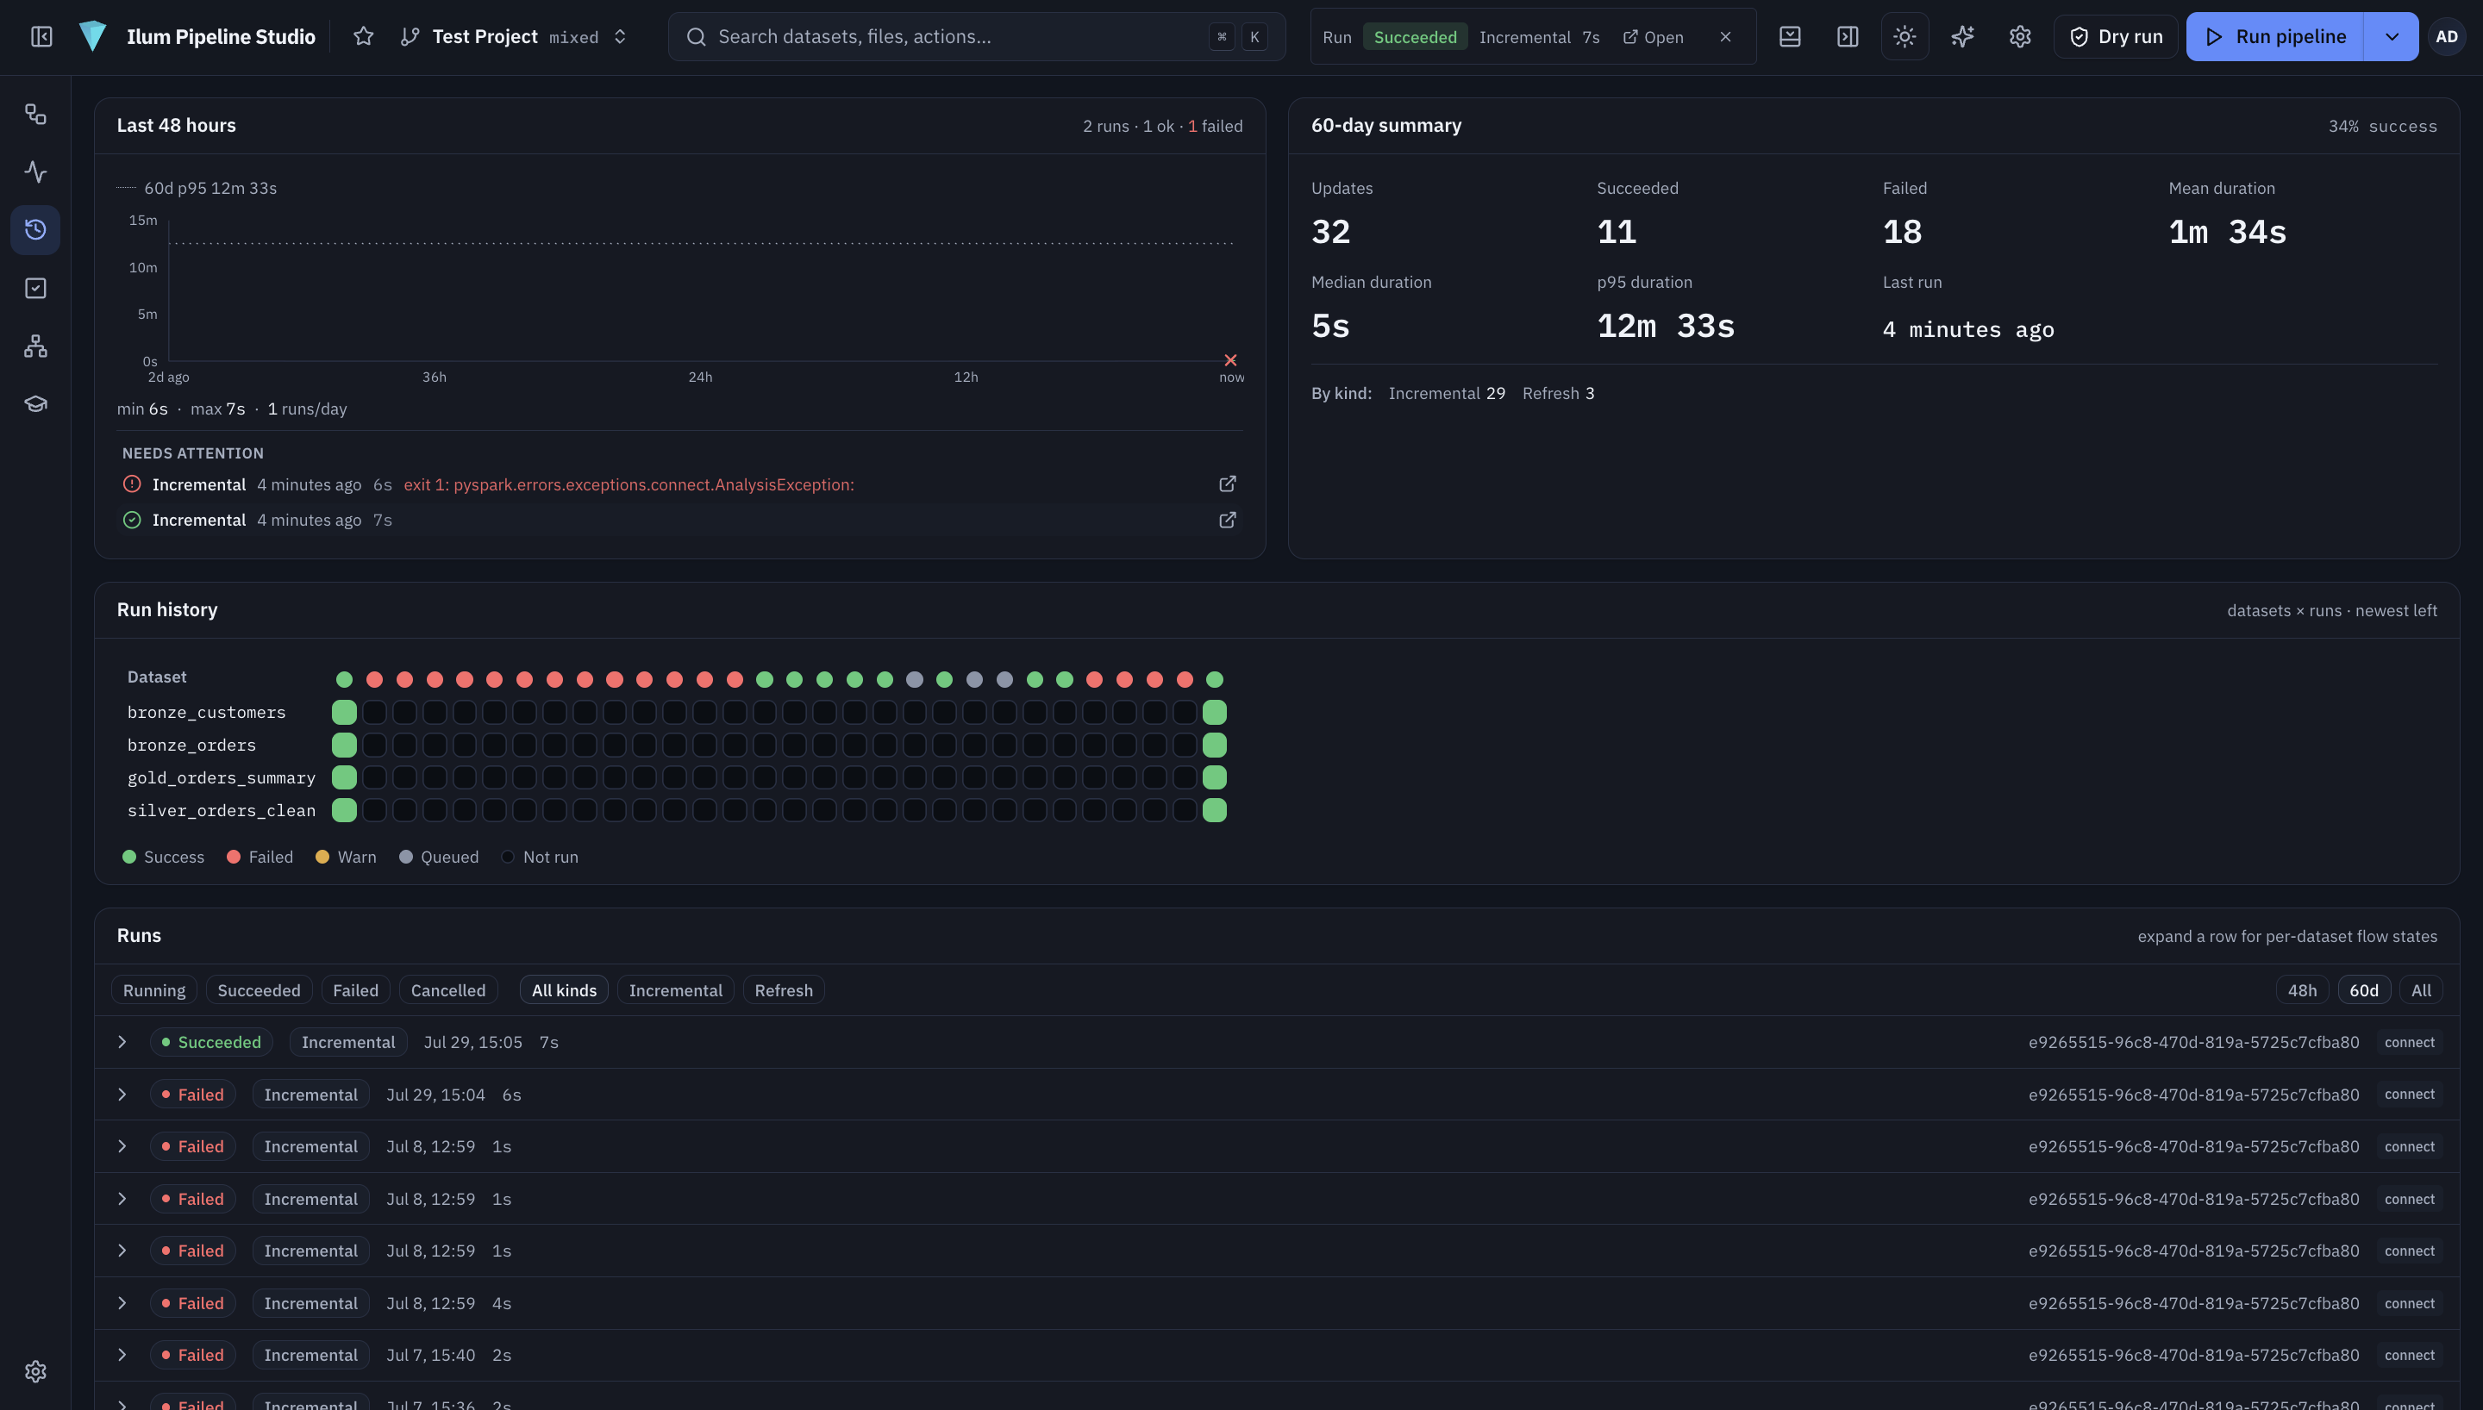Star the Test Project as favorite
2483x1410 pixels.
(x=363, y=37)
